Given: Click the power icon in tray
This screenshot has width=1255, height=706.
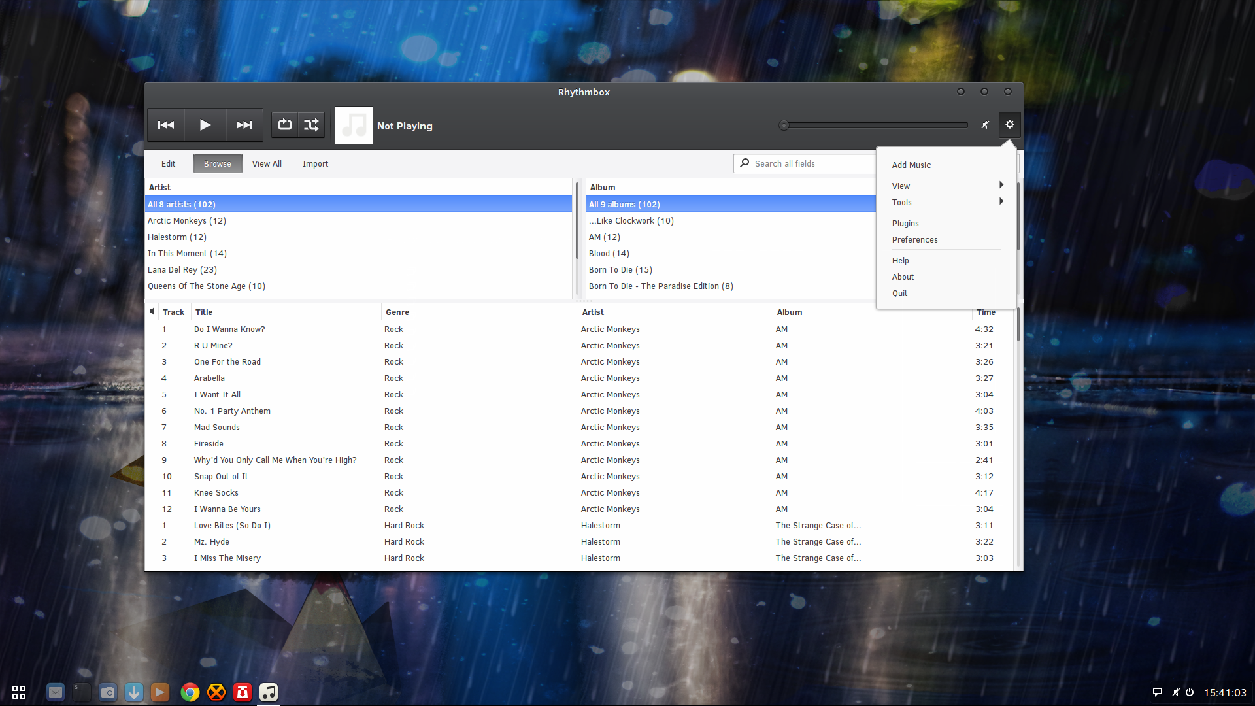Looking at the screenshot, I should pos(1190,692).
